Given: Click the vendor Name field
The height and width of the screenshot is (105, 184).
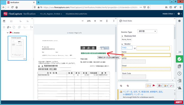Looking at the screenshot, I should (146, 55).
